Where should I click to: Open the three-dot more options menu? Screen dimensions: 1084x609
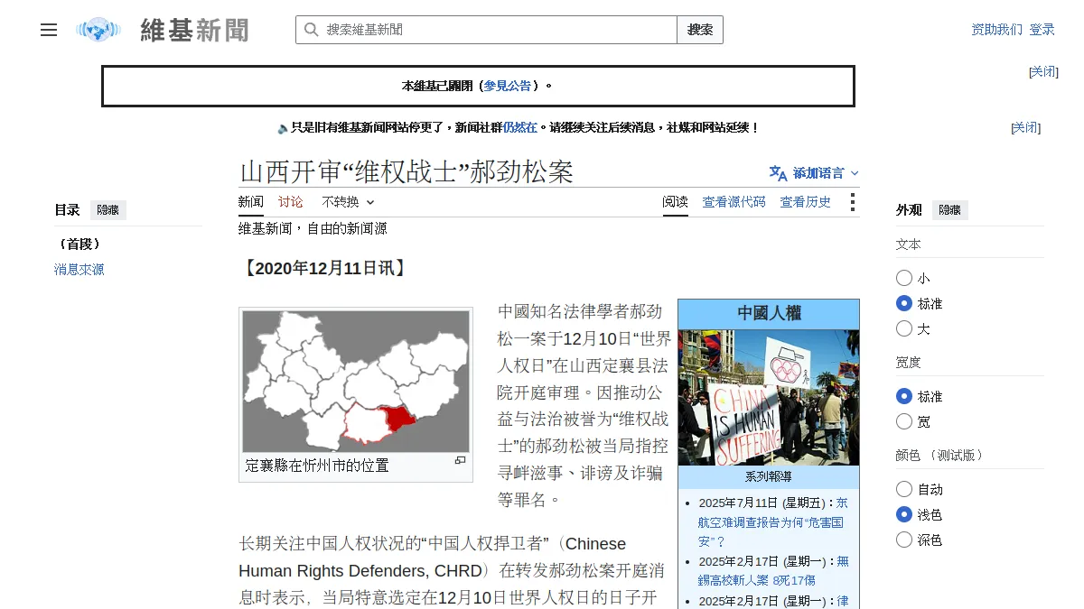coord(852,202)
